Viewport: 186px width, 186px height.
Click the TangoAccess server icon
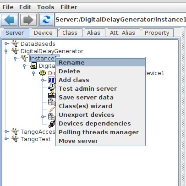click(15, 131)
